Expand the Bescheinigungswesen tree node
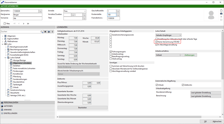 pyautogui.click(x=5, y=50)
